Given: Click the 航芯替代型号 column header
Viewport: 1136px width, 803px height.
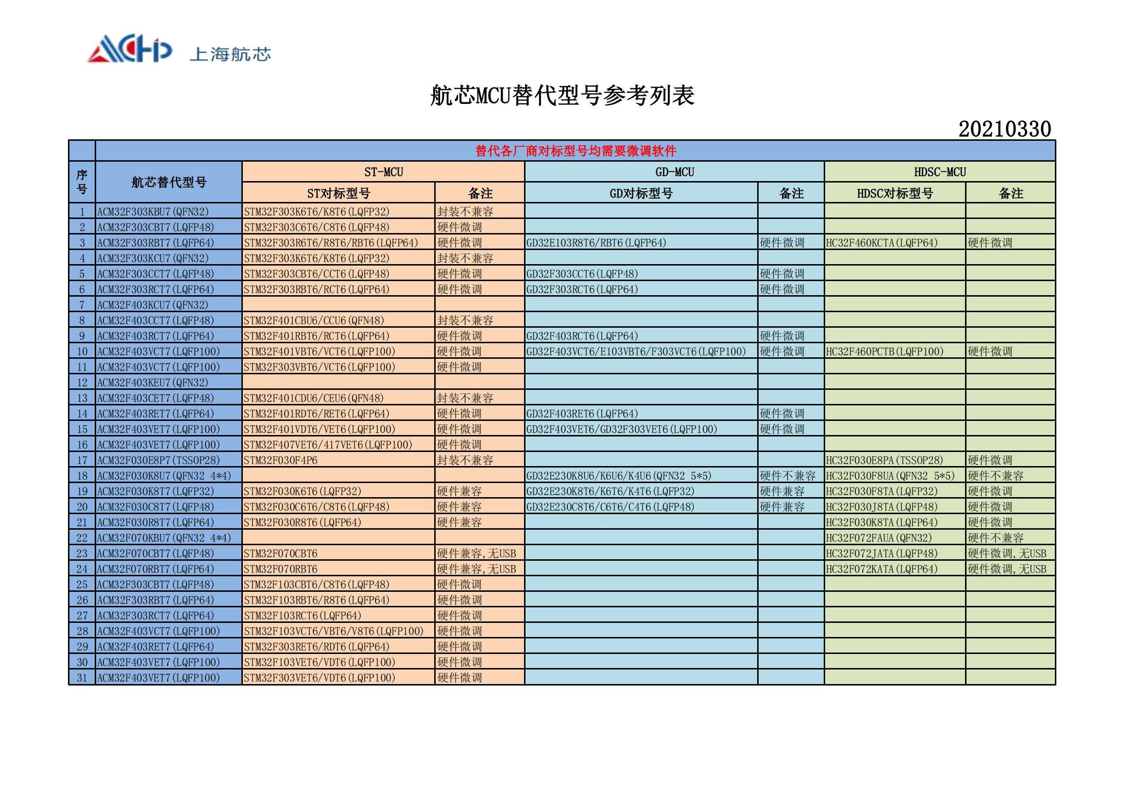Looking at the screenshot, I should tap(169, 182).
